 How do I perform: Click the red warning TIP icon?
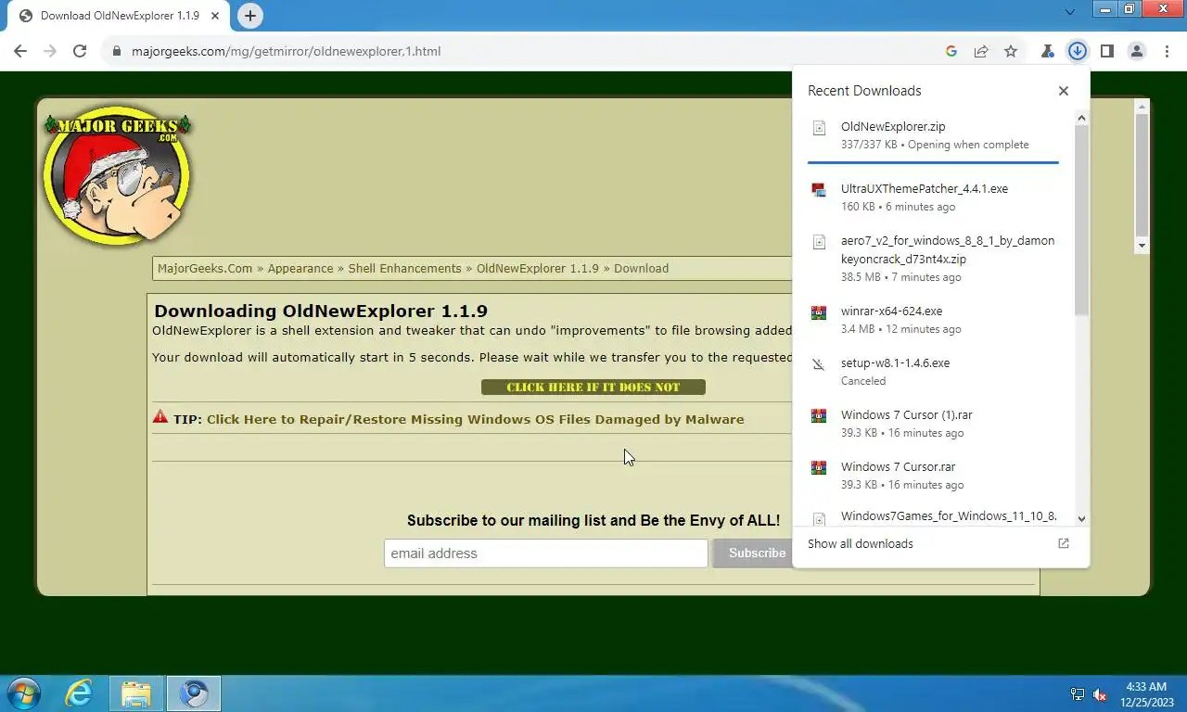pos(160,417)
